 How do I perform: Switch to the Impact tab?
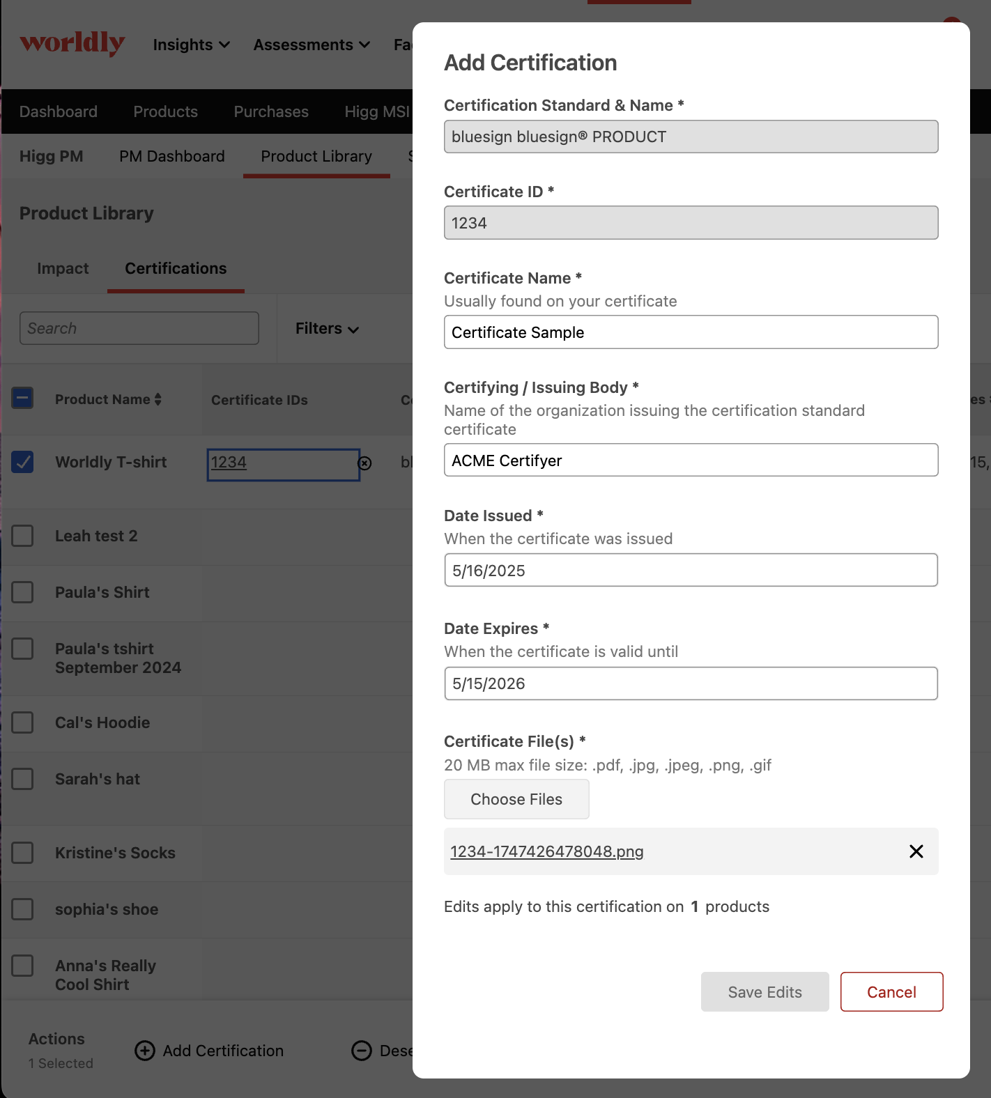63,268
